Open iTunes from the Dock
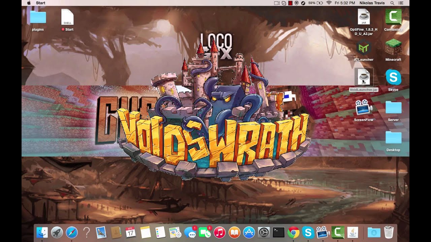The image size is (431, 242). click(x=220, y=232)
